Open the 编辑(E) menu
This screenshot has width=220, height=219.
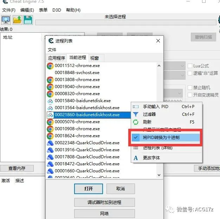coord(27,10)
